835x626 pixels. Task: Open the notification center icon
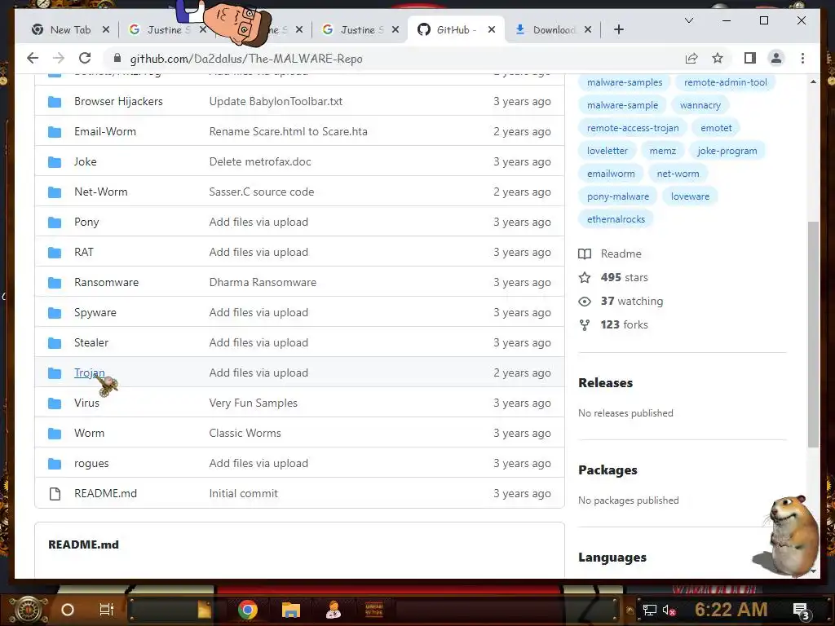pos(802,611)
